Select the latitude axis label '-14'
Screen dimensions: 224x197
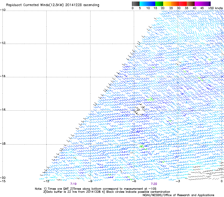(3, 76)
